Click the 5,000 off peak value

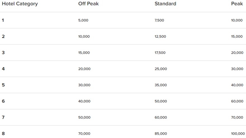pyautogui.click(x=83, y=20)
